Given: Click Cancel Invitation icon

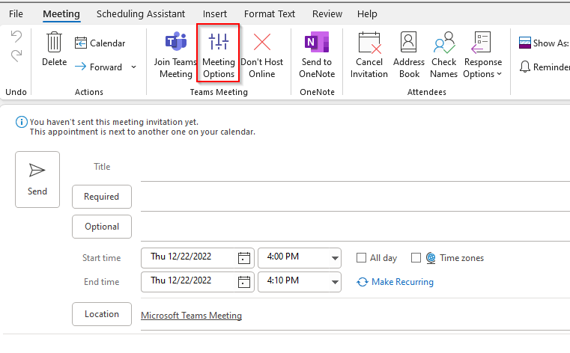Looking at the screenshot, I should 370,43.
